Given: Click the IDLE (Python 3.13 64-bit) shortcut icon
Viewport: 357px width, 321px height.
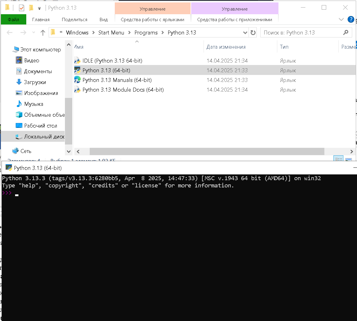Looking at the screenshot, I should 77,61.
